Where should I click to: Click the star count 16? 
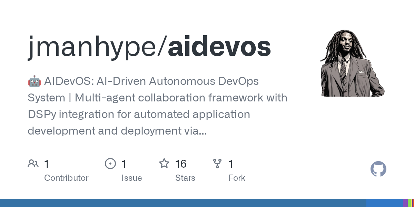coord(181,164)
